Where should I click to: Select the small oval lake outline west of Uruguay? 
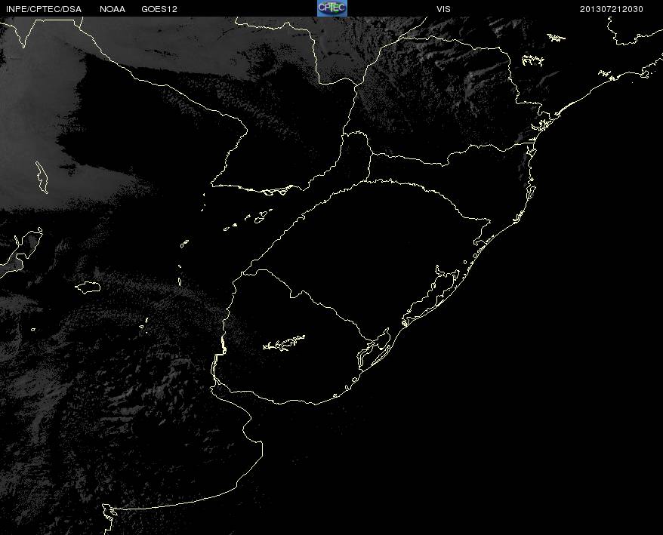88,287
